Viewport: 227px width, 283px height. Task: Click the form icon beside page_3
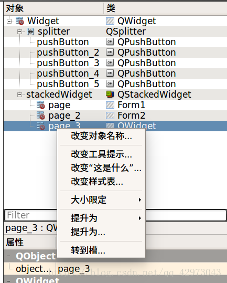click(x=41, y=126)
